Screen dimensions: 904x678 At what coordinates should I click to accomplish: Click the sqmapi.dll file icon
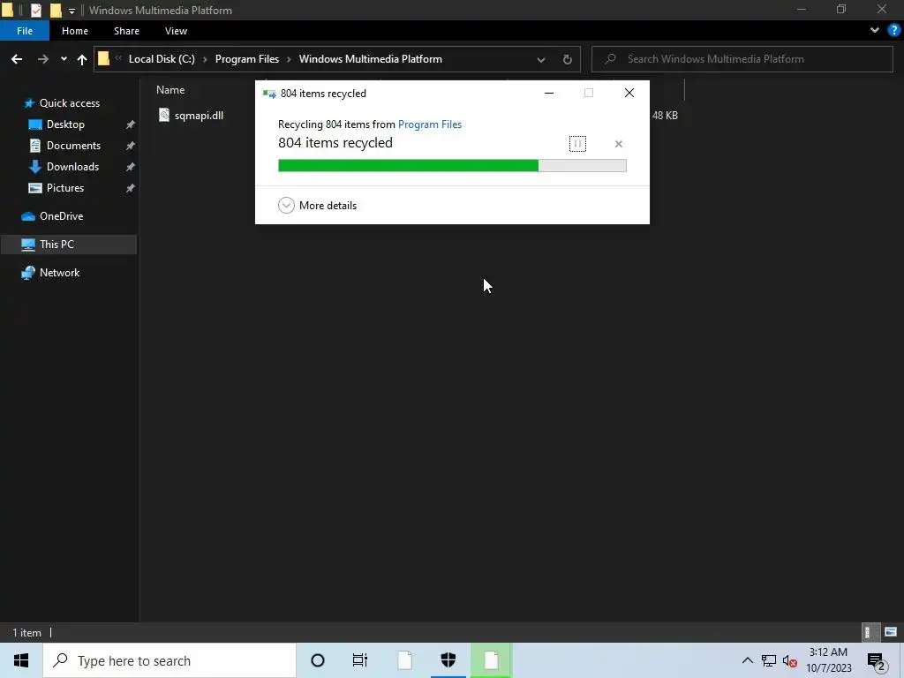pos(163,115)
